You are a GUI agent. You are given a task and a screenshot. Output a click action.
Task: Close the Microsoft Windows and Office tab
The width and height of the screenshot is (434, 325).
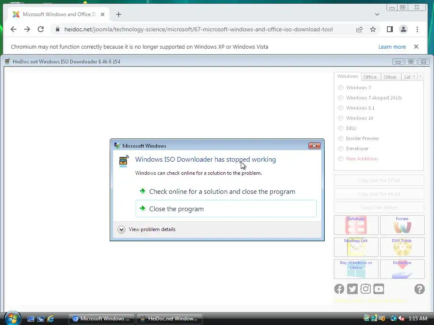click(x=103, y=14)
